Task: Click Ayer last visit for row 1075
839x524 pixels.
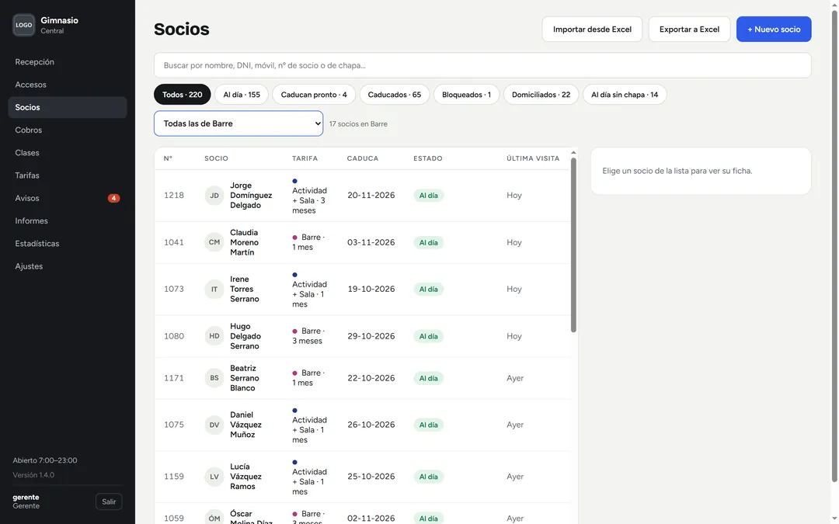Action: [515, 425]
